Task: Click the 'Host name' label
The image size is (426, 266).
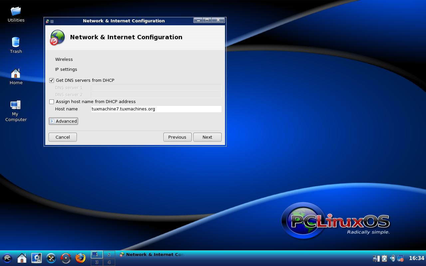Action: [x=66, y=109]
